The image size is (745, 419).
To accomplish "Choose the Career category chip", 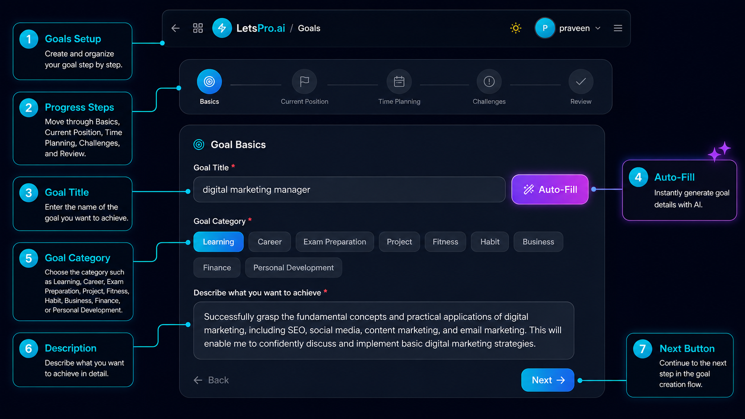I will coord(270,242).
